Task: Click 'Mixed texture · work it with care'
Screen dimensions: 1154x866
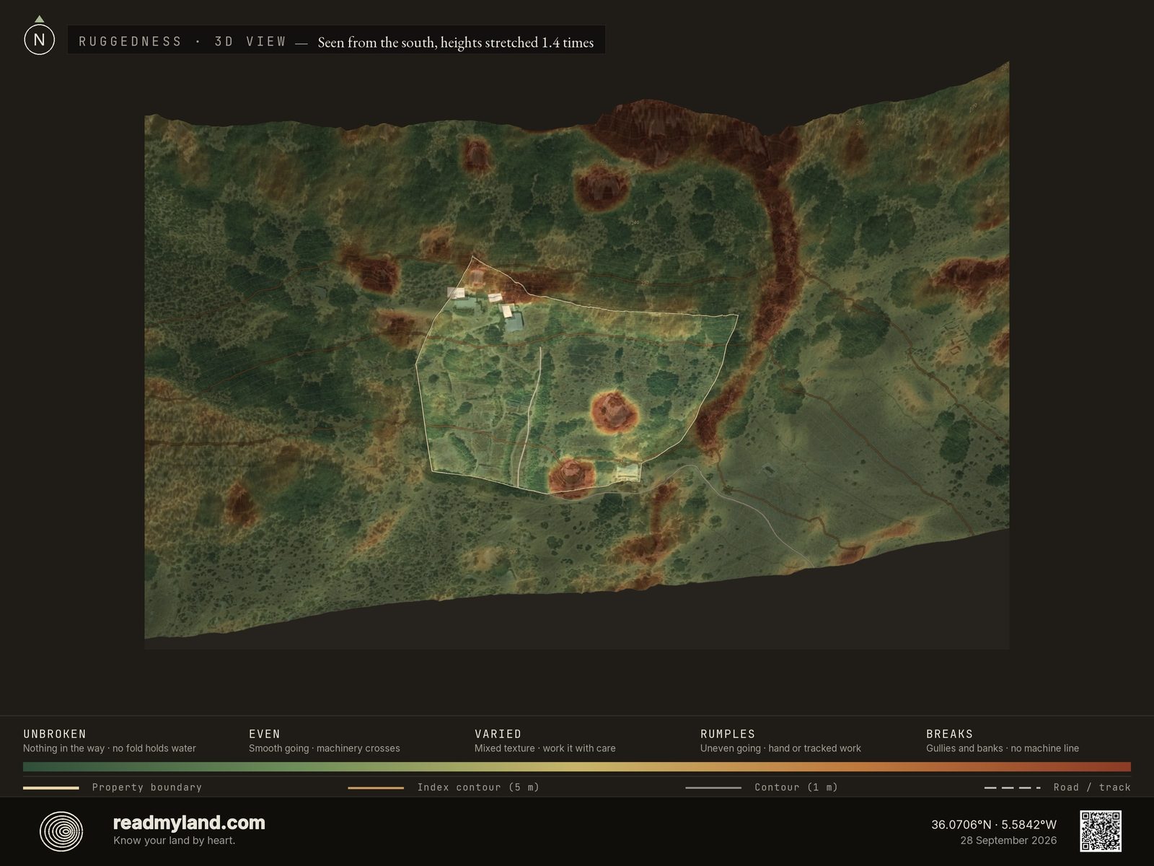Action: (x=545, y=748)
